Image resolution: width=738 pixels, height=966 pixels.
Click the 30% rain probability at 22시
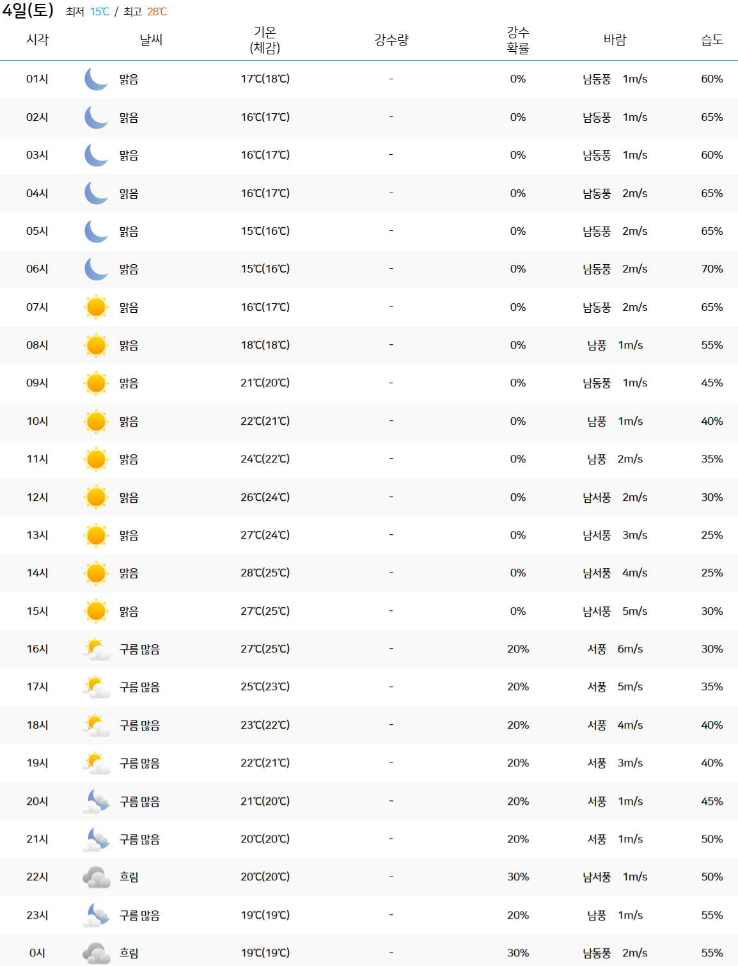click(x=518, y=876)
